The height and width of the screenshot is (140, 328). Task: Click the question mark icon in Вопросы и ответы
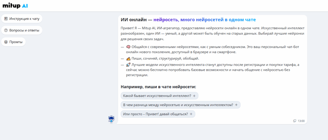[6, 30]
